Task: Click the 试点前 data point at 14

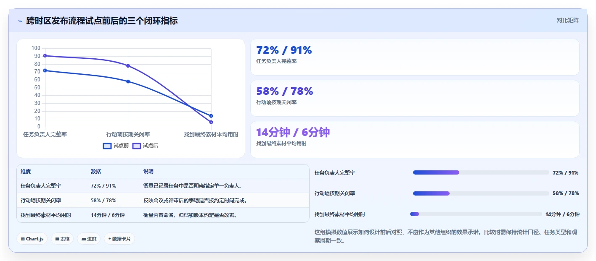Action: click(211, 116)
